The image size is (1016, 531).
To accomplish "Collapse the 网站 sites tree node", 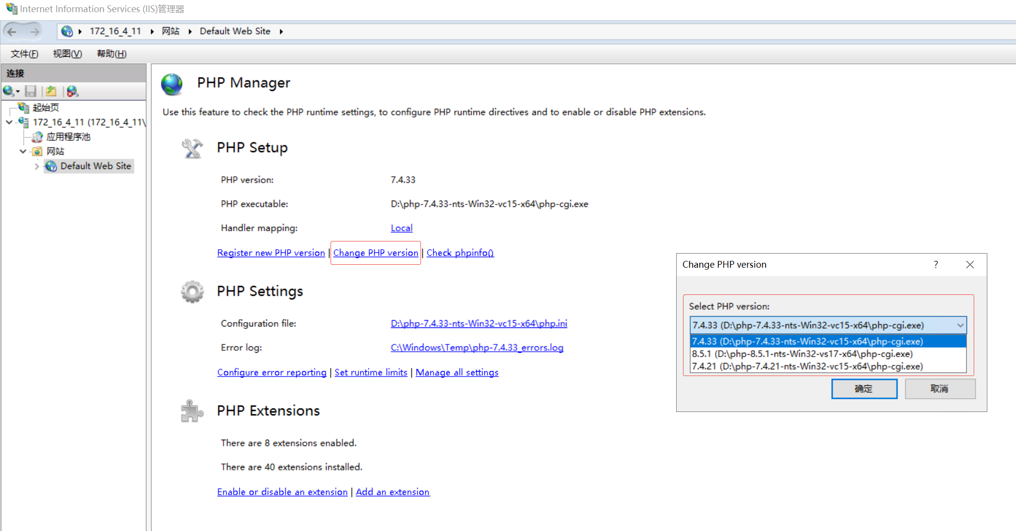I will pyautogui.click(x=23, y=152).
